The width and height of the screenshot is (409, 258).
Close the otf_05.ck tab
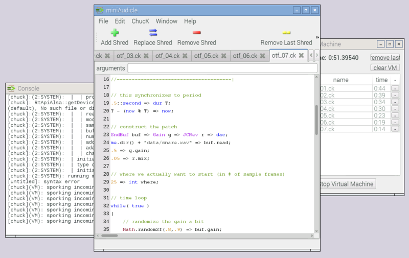(224, 56)
